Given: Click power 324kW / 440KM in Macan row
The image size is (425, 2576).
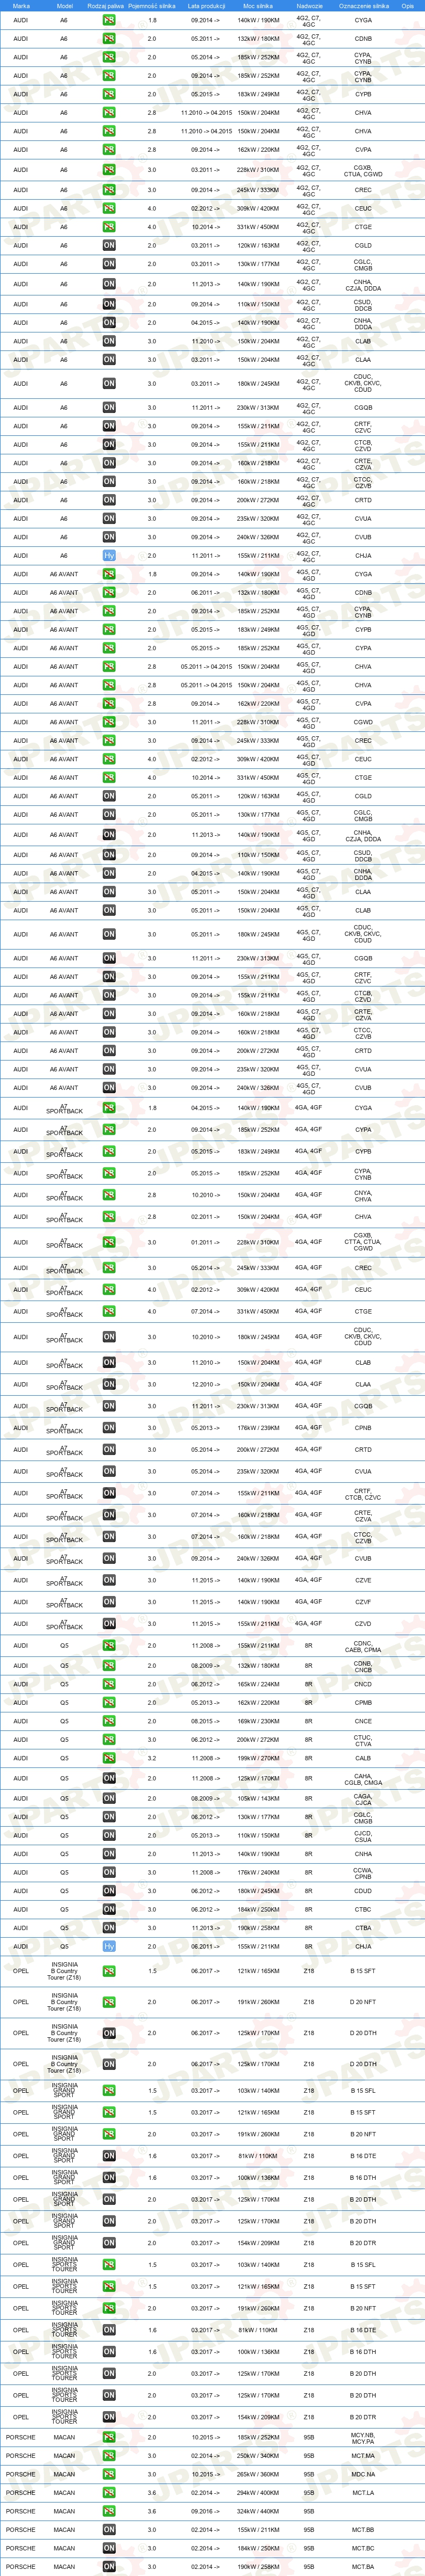Looking at the screenshot, I should (x=258, y=2511).
